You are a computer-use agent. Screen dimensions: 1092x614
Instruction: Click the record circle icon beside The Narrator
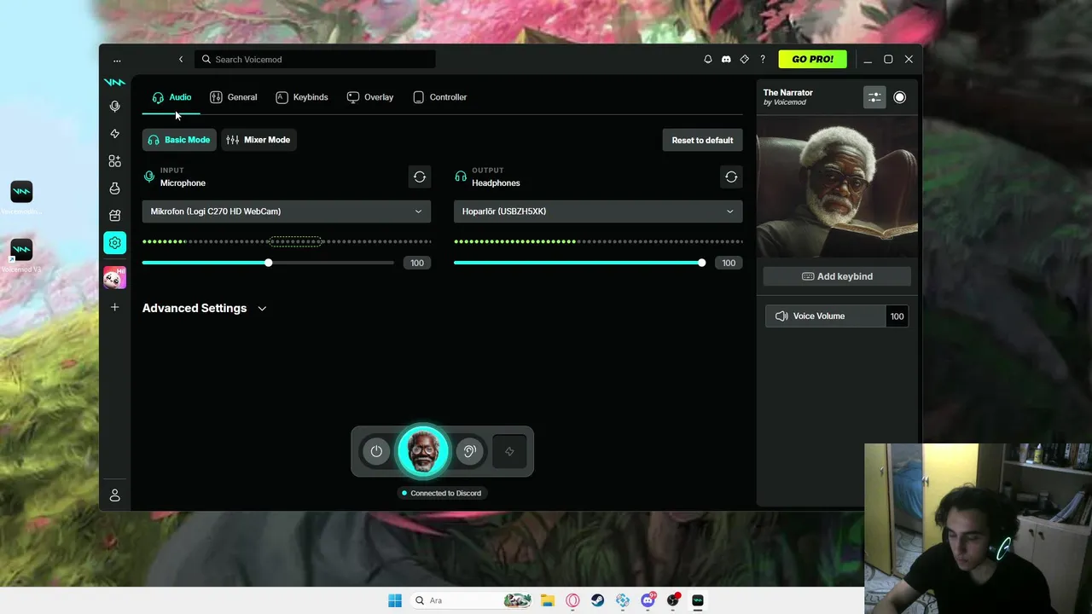899,97
